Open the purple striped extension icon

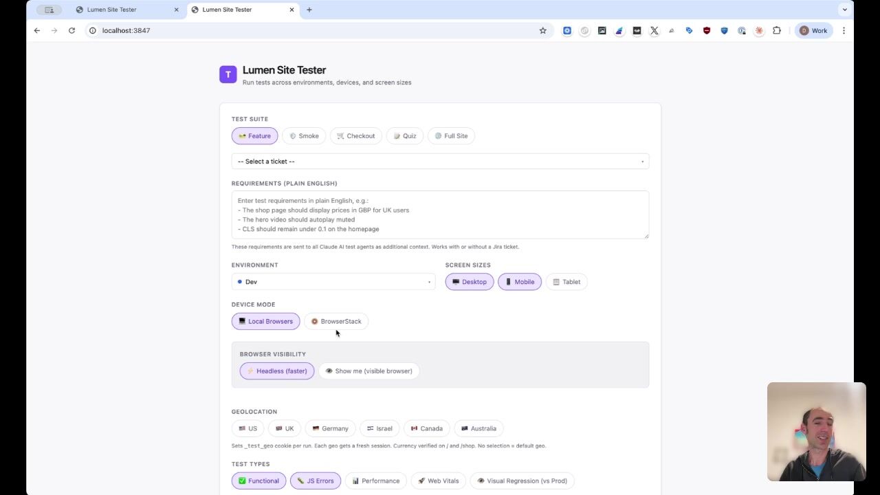tap(619, 30)
